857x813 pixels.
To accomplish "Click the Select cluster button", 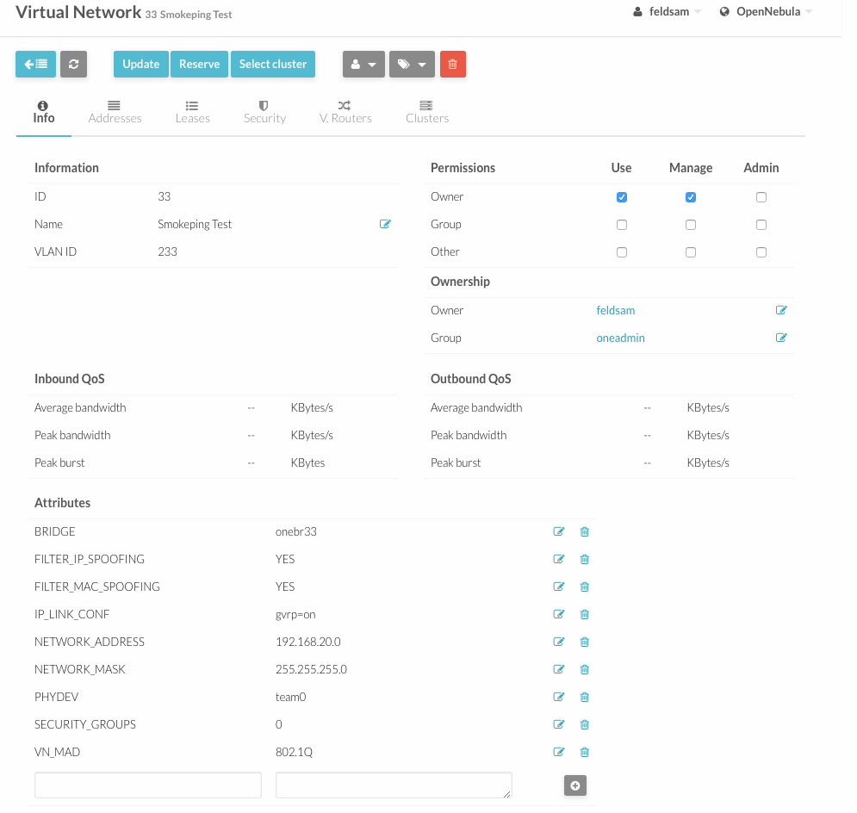I will pyautogui.click(x=273, y=64).
